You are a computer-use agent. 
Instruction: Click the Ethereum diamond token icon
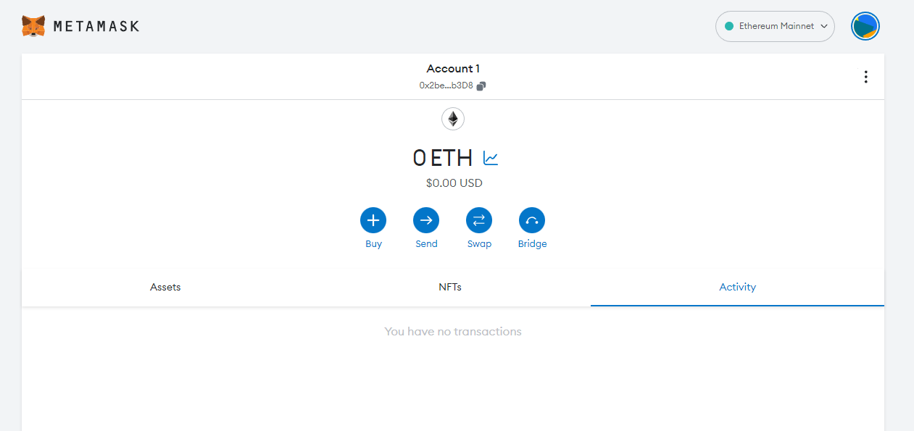tap(453, 118)
